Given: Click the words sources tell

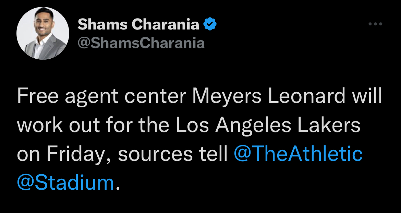Looking at the screenshot, I should (x=173, y=154).
